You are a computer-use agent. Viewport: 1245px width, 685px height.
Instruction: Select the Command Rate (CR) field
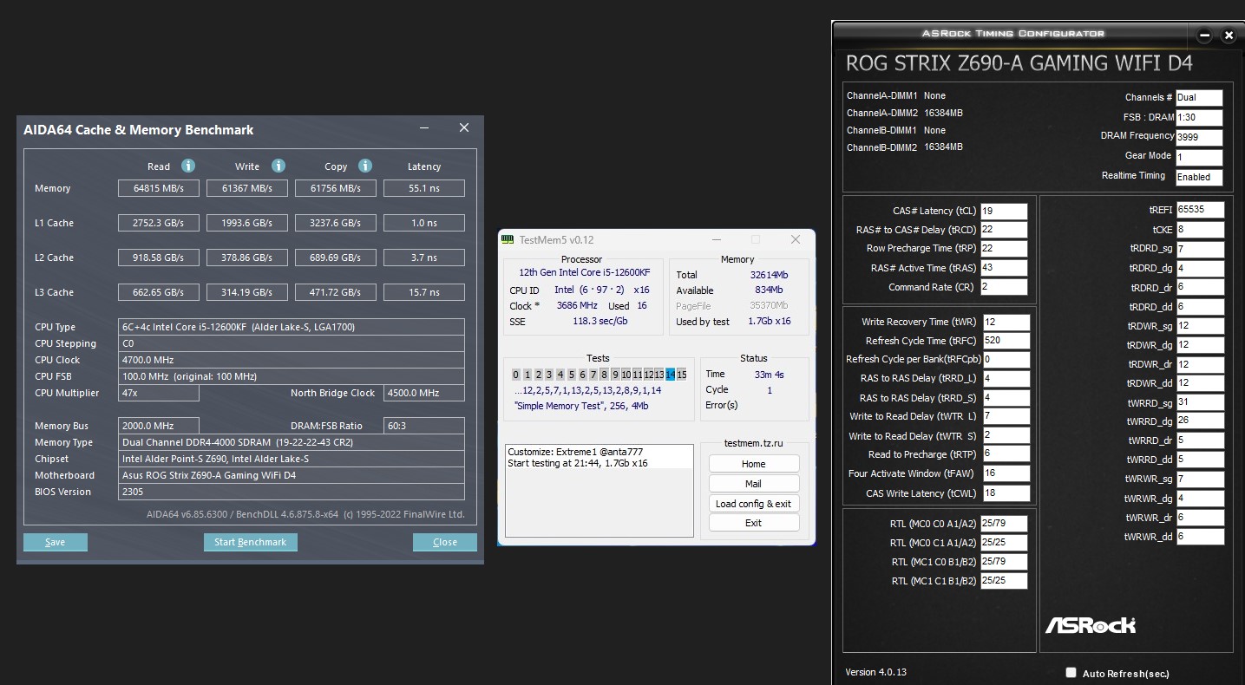click(x=1004, y=287)
